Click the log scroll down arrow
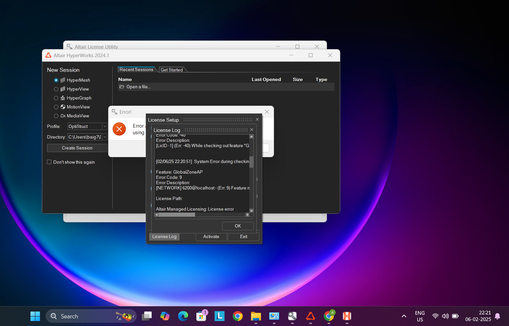This screenshot has width=509, height=326. pos(251,211)
